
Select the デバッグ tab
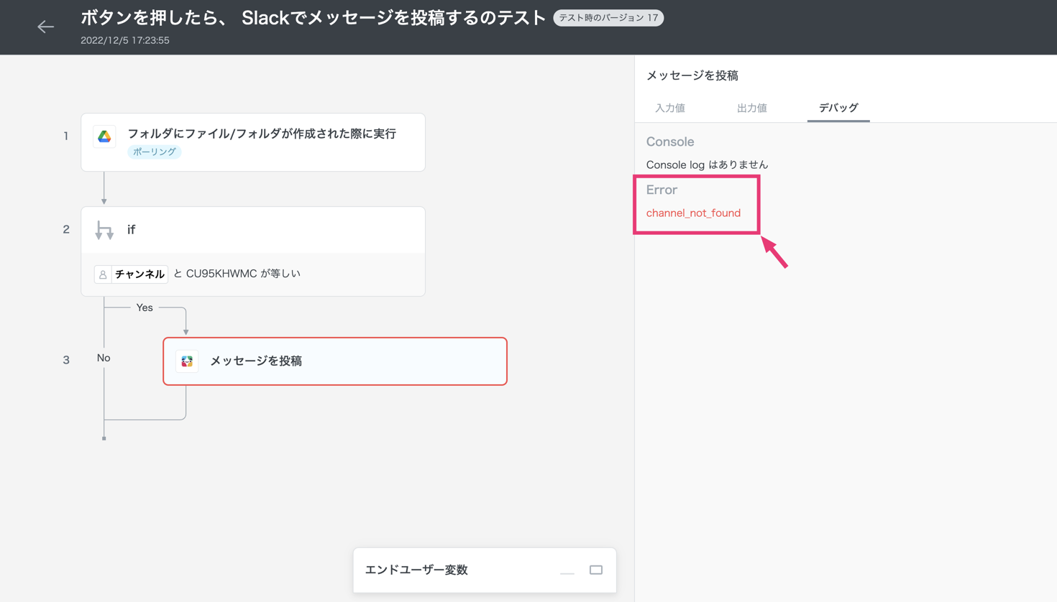[x=838, y=108]
